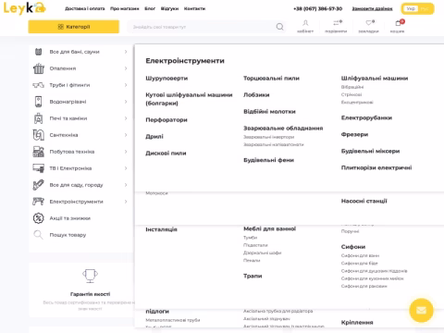Open Дискові пили subcategory
This screenshot has width=444, height=333.
tap(166, 154)
